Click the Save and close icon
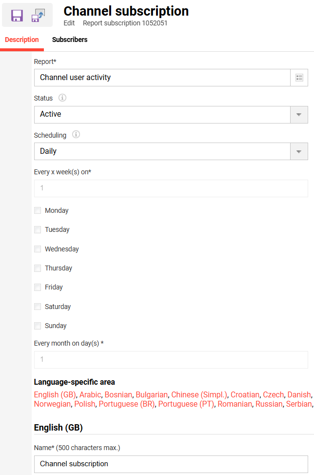Image resolution: width=314 pixels, height=475 pixels. click(x=38, y=16)
